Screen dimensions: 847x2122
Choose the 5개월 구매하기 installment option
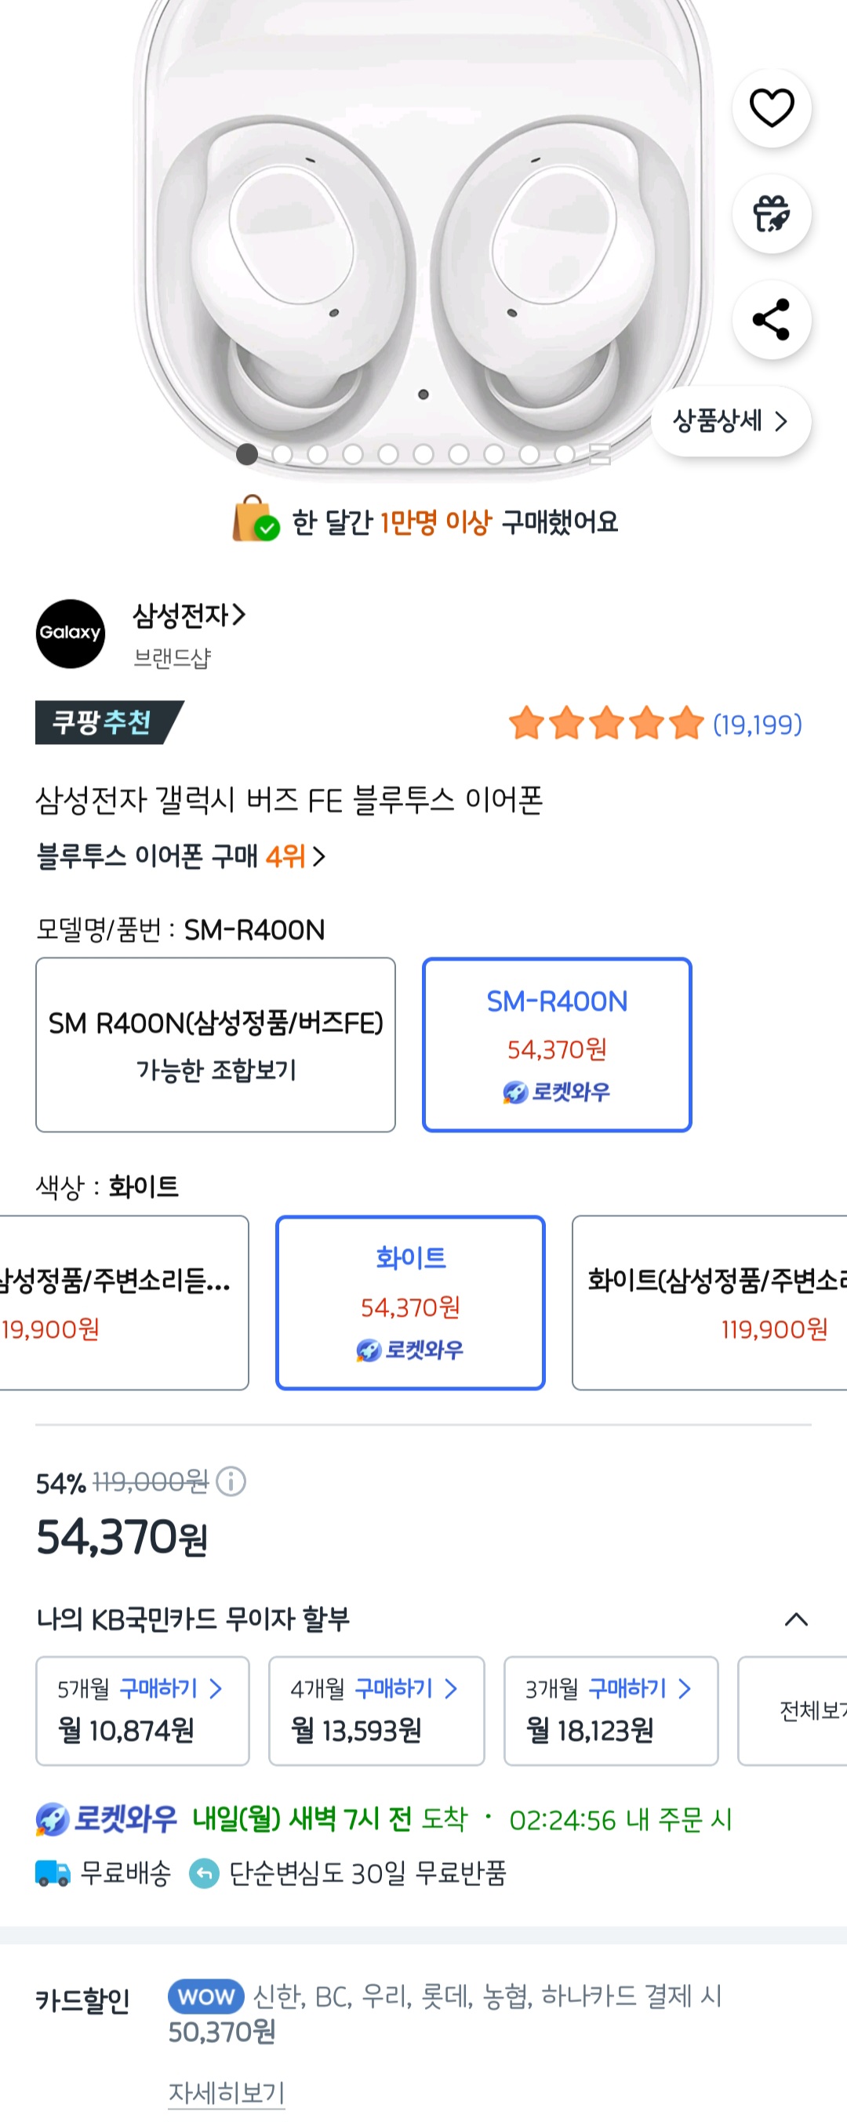tap(142, 1710)
